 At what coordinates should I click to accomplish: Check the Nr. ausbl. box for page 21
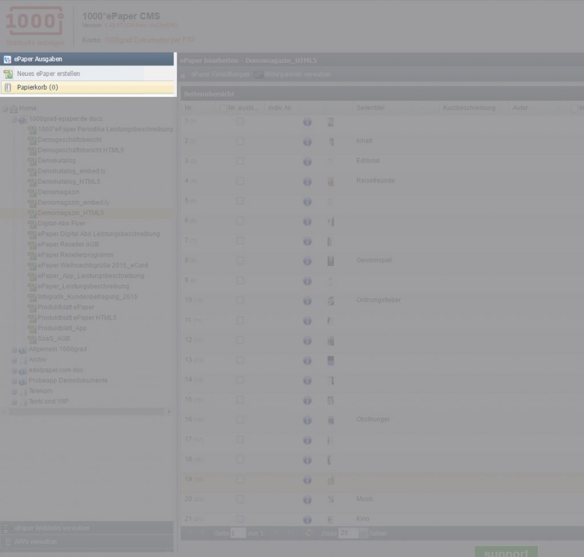pos(240,519)
